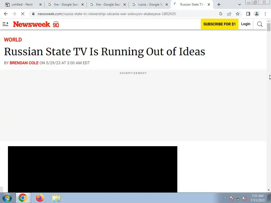Click the muted volume tray icon
This screenshot has height=203, width=271.
click(244, 198)
